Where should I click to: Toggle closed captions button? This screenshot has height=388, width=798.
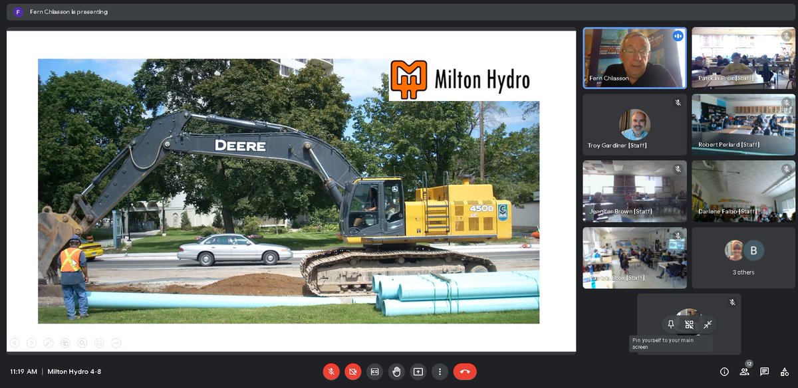tap(375, 371)
